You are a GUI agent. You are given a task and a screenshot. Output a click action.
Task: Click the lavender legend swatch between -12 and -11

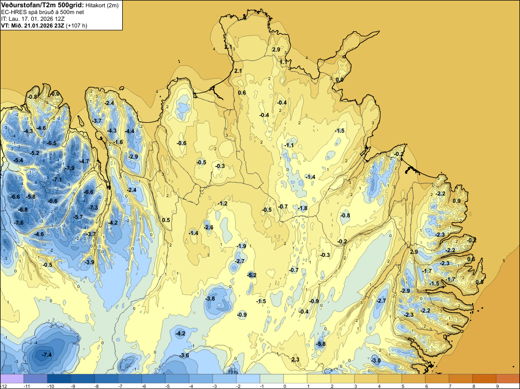click(x=12, y=379)
